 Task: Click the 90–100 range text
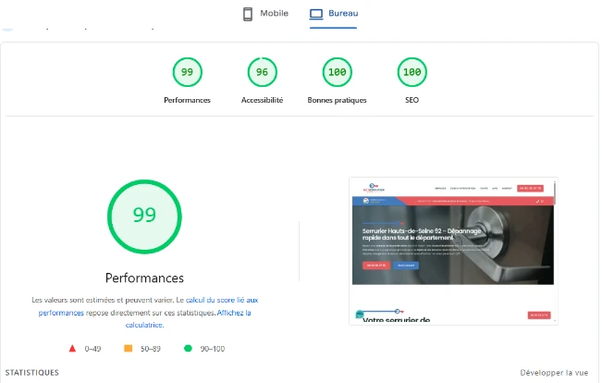pos(213,349)
